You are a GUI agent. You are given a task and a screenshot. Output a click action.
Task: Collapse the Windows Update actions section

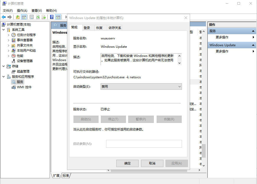[x=253, y=45]
